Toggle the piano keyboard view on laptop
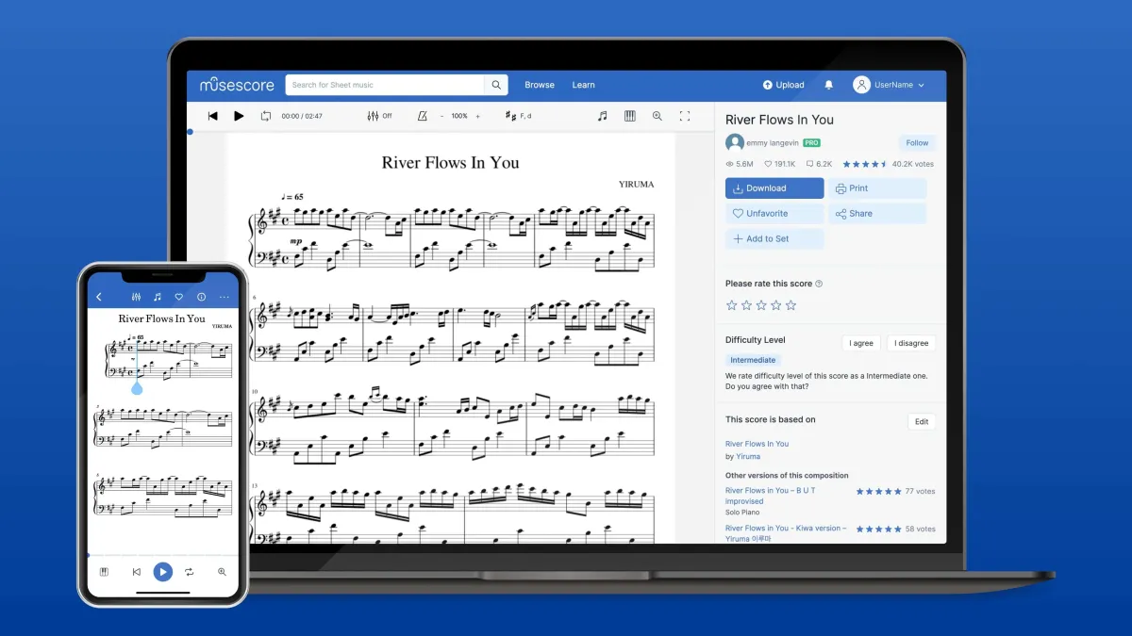 click(x=630, y=116)
